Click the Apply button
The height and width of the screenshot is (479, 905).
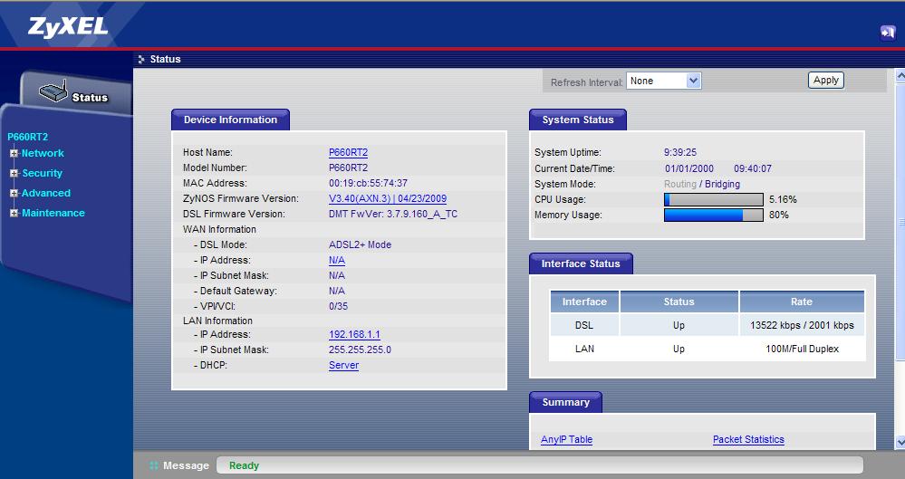tap(826, 81)
